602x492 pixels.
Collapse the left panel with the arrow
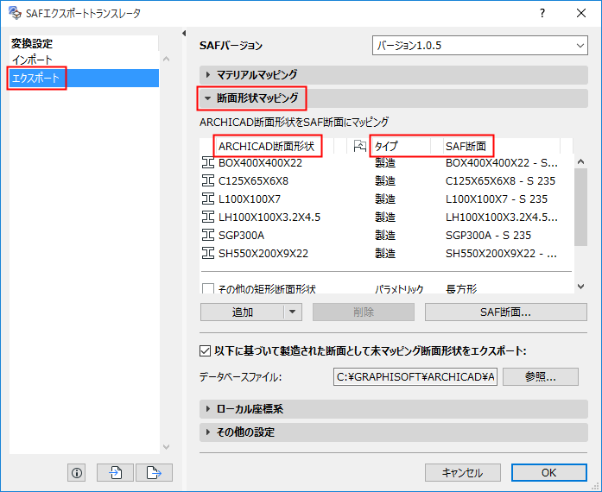pos(184,34)
